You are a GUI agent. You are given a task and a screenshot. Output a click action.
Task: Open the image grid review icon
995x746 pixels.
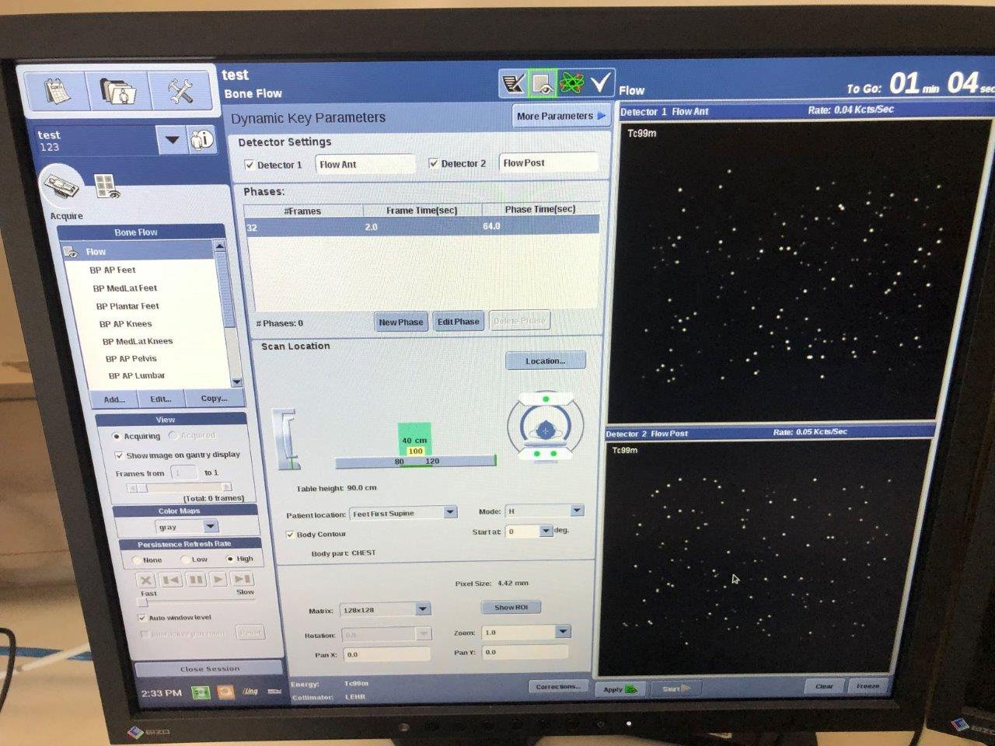[x=106, y=186]
